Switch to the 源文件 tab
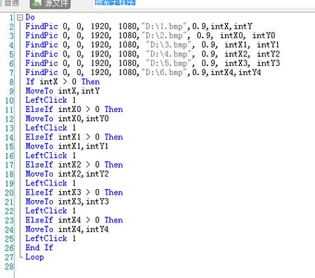The width and height of the screenshot is (315, 278). [50, 3]
